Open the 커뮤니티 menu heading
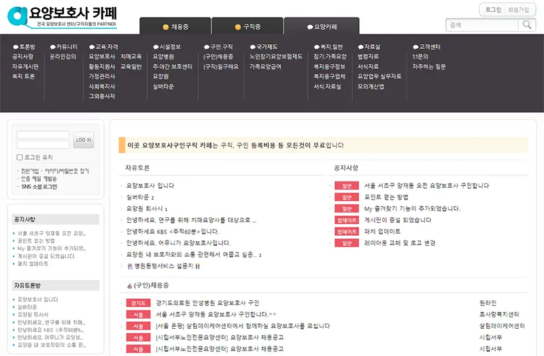The height and width of the screenshot is (356, 544). pos(64,47)
